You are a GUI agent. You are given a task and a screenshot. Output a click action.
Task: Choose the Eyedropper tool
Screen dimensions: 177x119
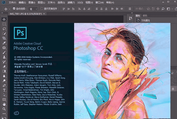click(4, 43)
